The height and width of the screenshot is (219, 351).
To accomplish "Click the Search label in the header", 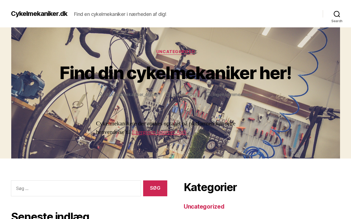I will (x=337, y=21).
